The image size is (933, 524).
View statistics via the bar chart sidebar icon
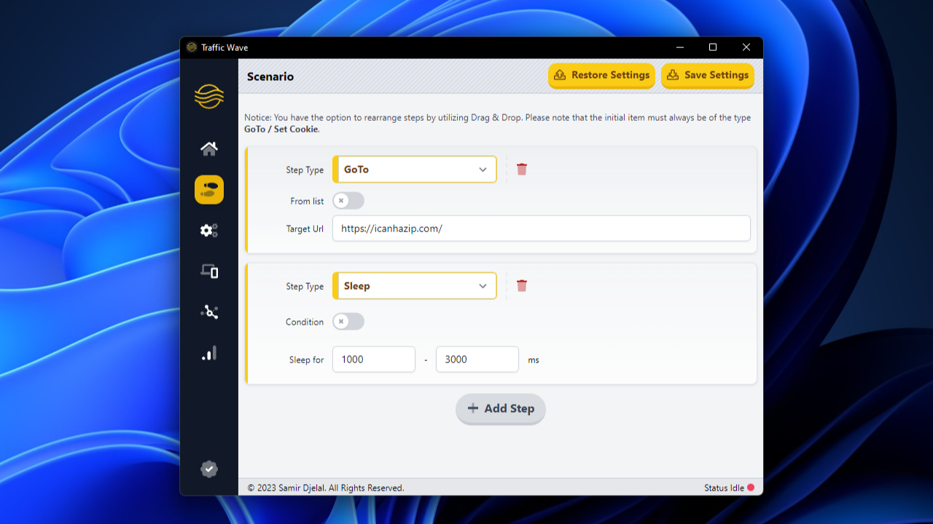pyautogui.click(x=209, y=353)
